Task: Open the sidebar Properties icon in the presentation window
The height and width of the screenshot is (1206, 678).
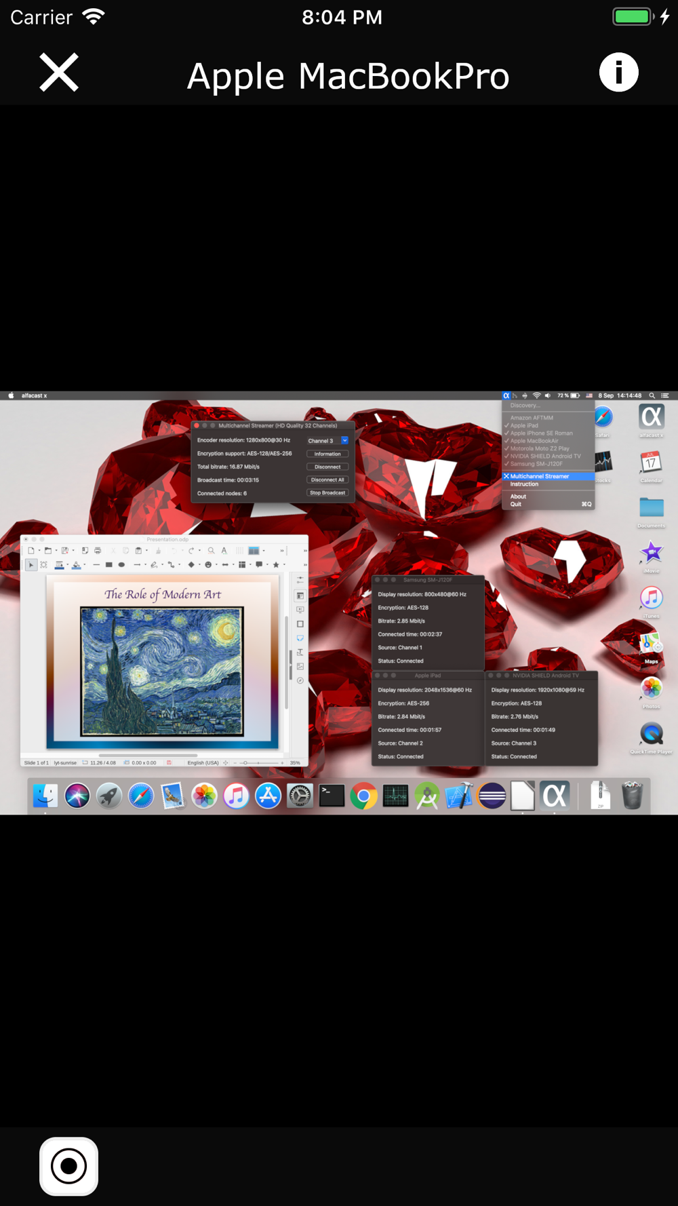Action: click(x=300, y=596)
